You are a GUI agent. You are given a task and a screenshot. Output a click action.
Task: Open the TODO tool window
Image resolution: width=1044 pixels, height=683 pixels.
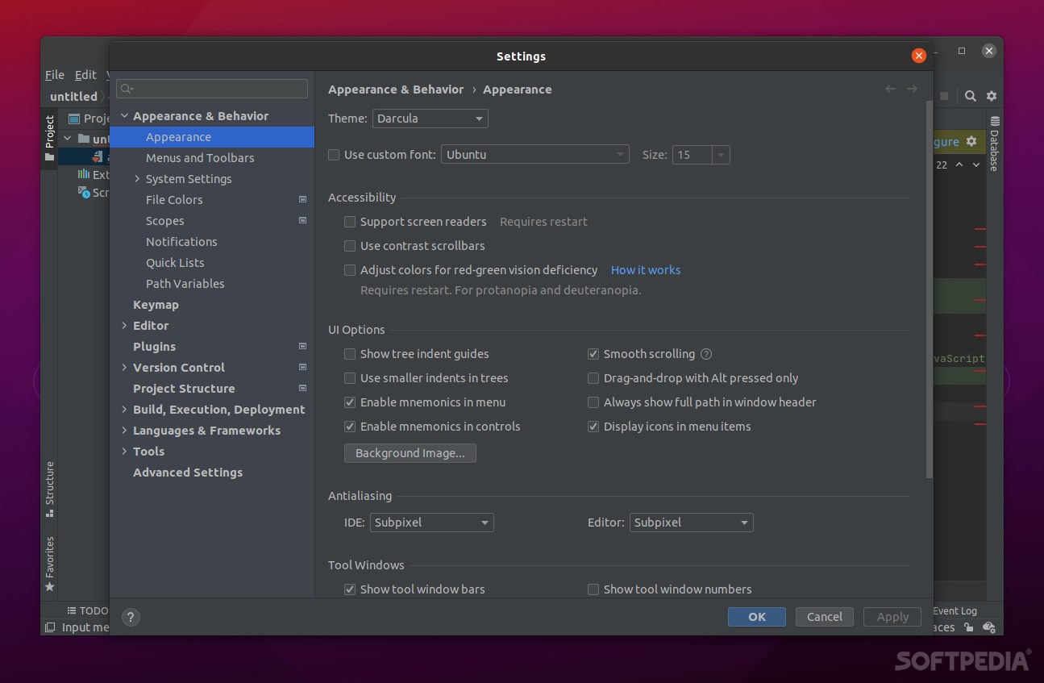tap(88, 611)
